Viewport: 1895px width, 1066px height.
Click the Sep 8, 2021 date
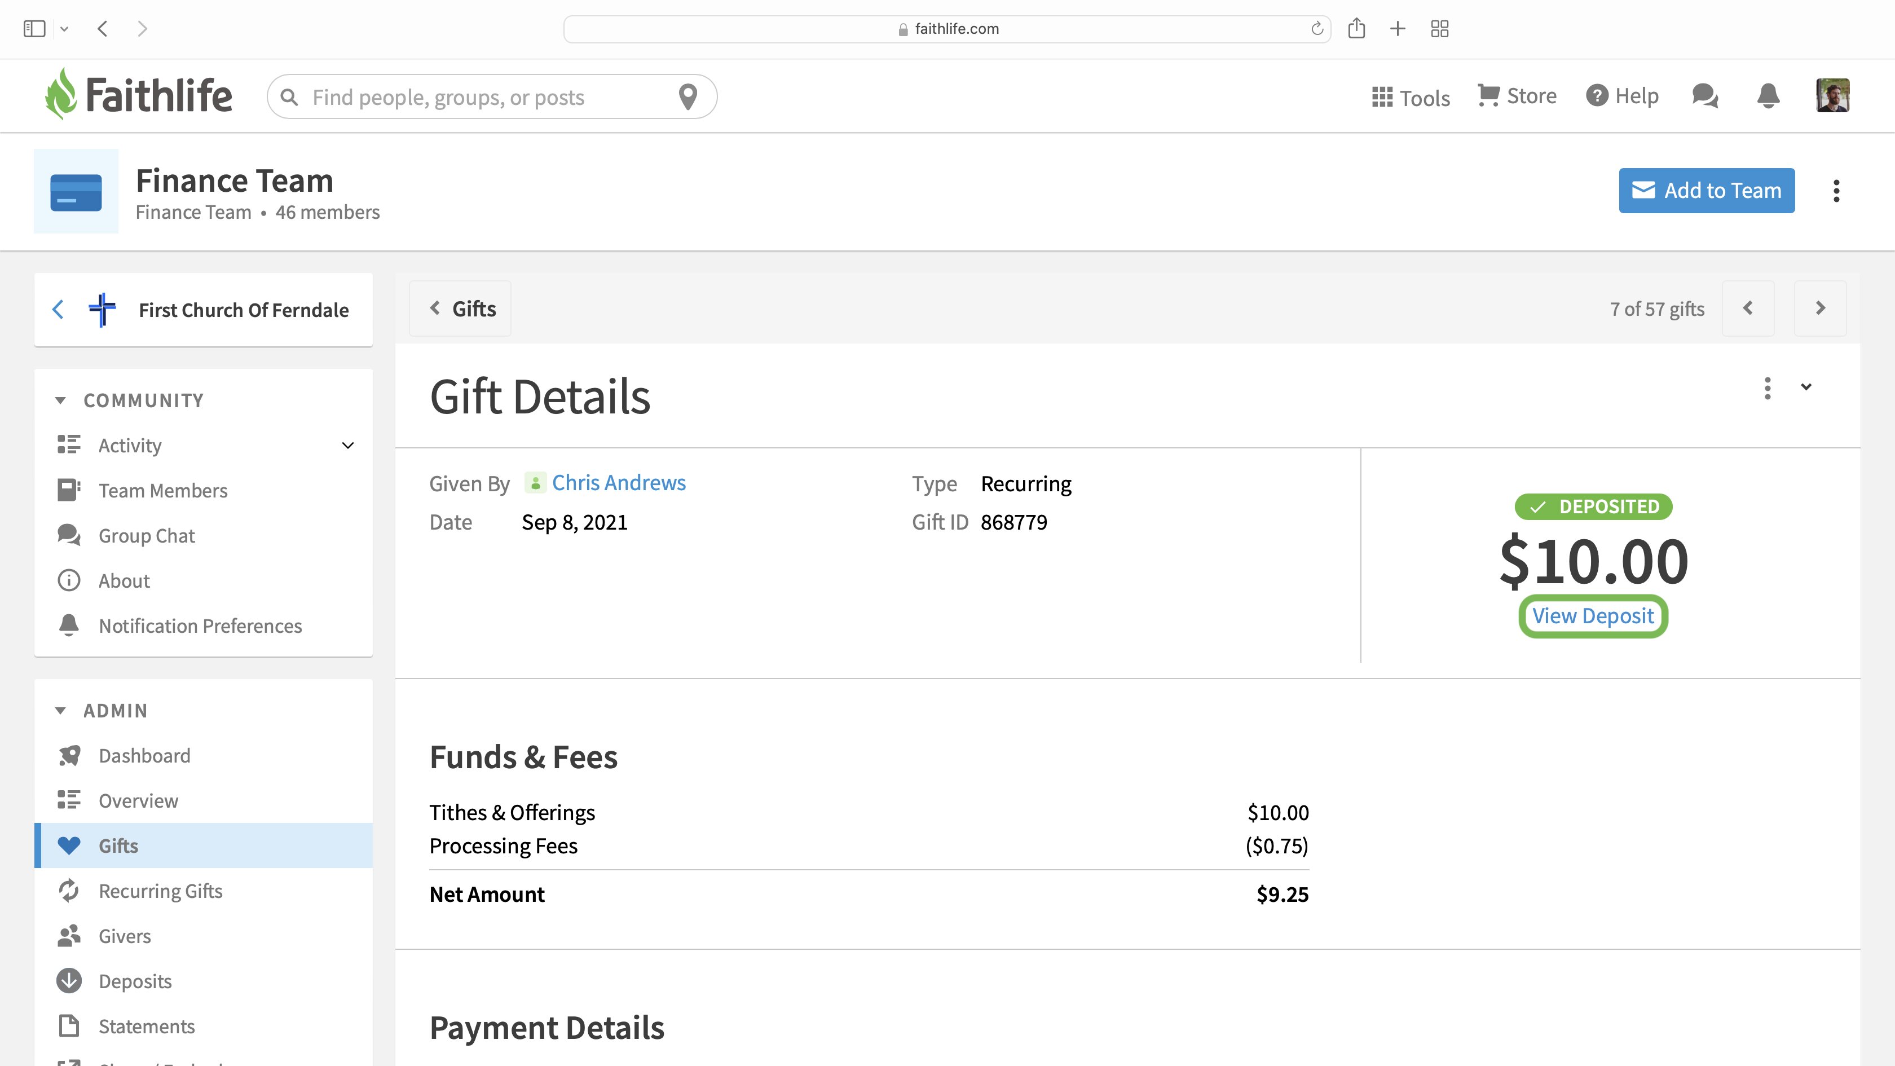[x=575, y=522]
